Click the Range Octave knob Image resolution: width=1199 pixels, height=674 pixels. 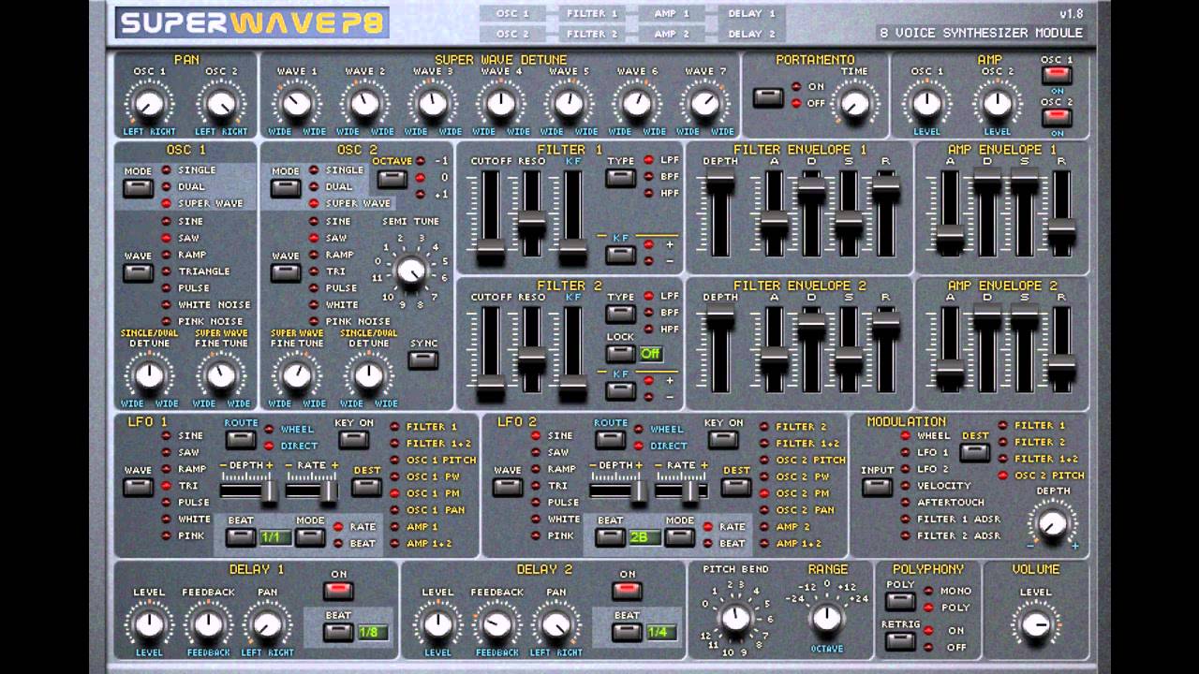[826, 617]
